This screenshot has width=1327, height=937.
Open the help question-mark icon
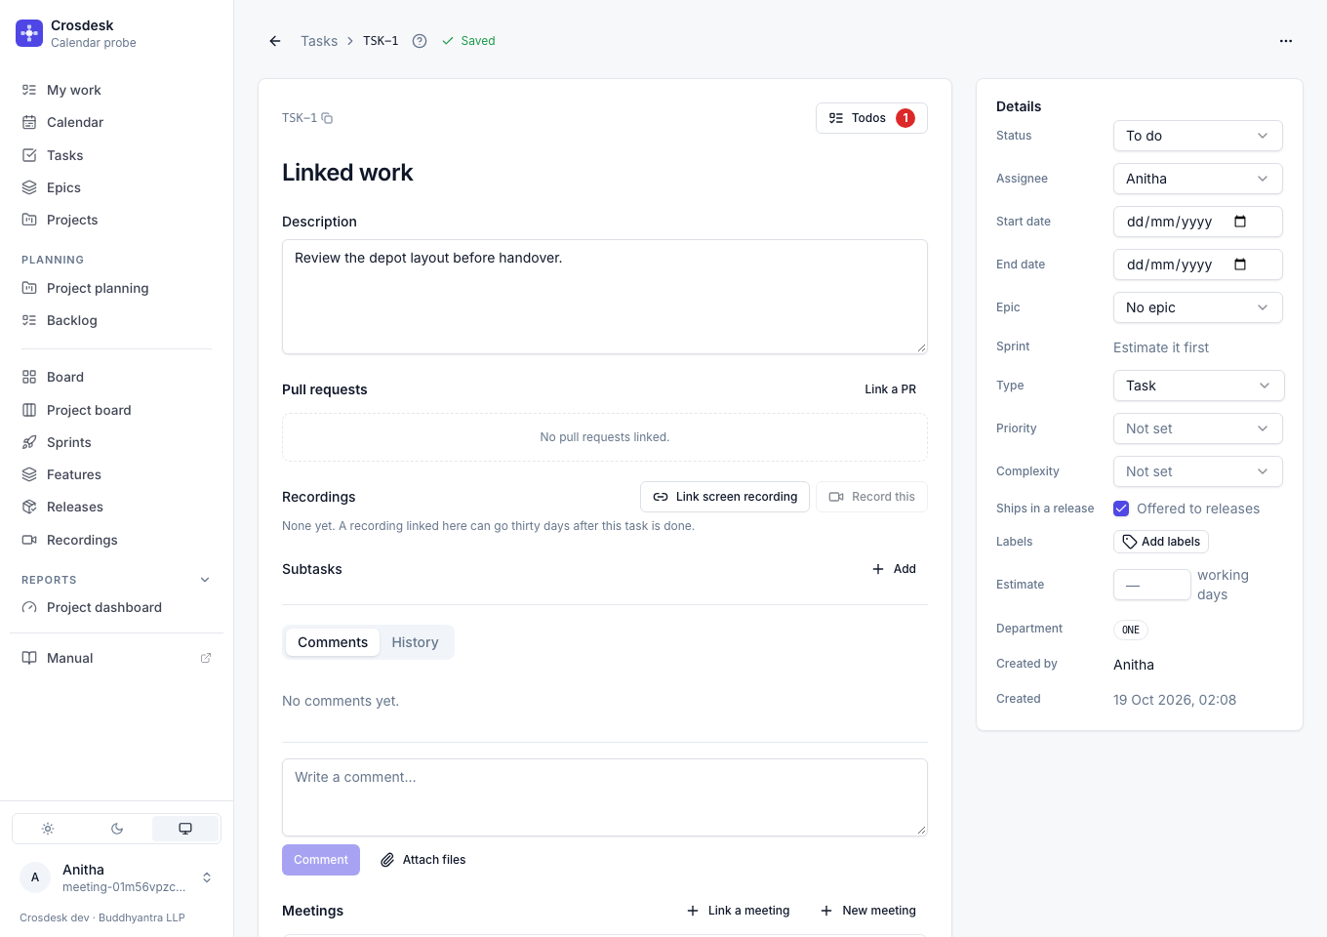[420, 41]
